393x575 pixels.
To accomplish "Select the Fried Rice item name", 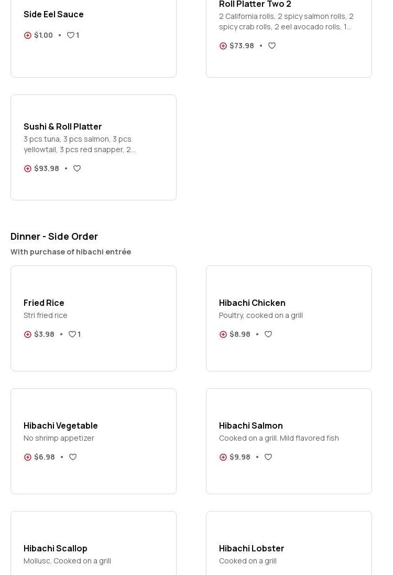I will (44, 303).
